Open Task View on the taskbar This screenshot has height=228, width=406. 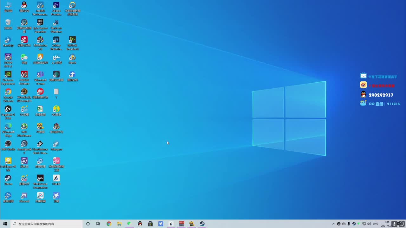click(x=98, y=224)
